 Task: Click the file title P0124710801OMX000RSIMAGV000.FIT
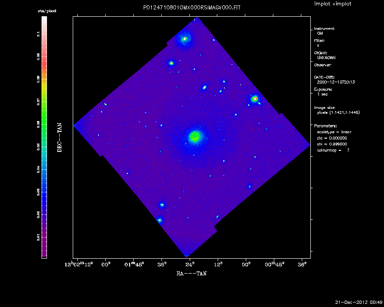192,8
